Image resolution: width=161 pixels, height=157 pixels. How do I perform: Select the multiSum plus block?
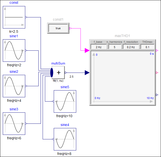[59, 73]
